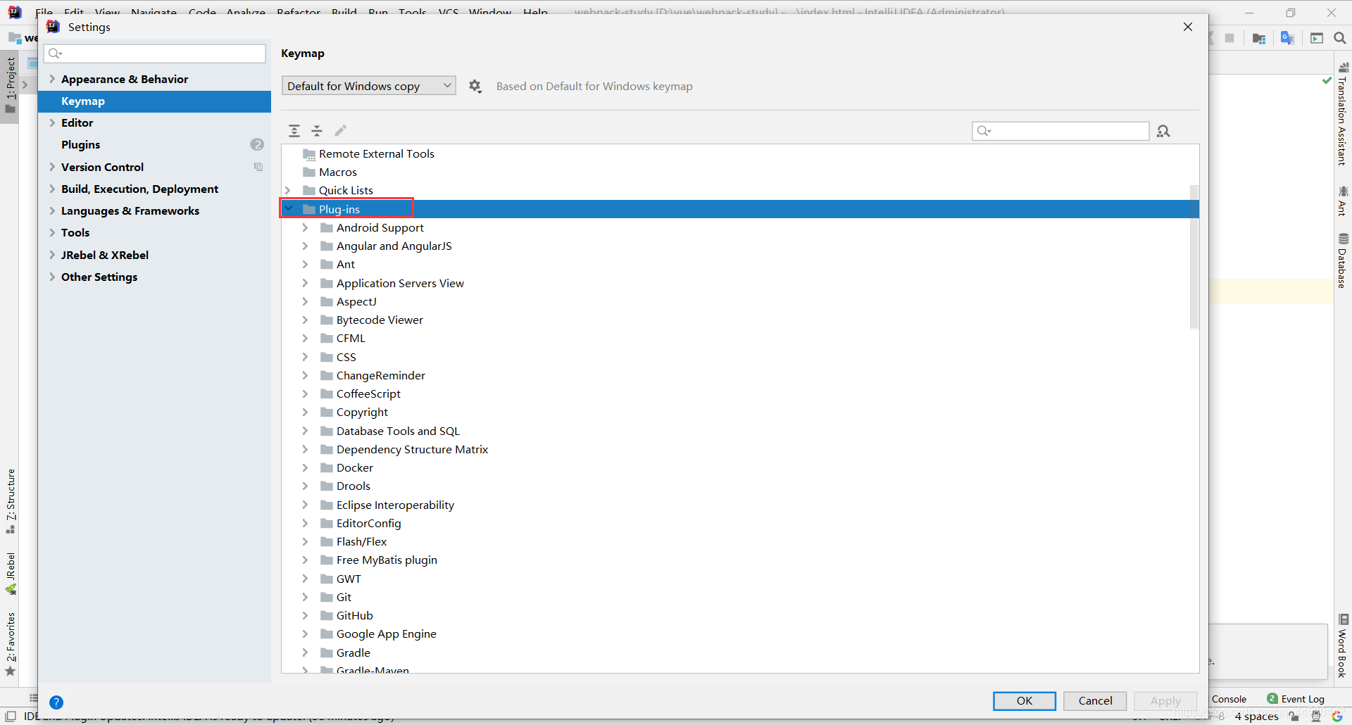Viewport: 1352px width, 725px height.
Task: Open Event Log in status bar
Action: (x=1296, y=699)
